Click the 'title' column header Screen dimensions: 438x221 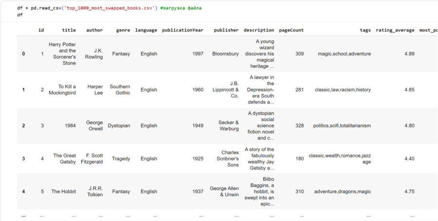pyautogui.click(x=69, y=30)
